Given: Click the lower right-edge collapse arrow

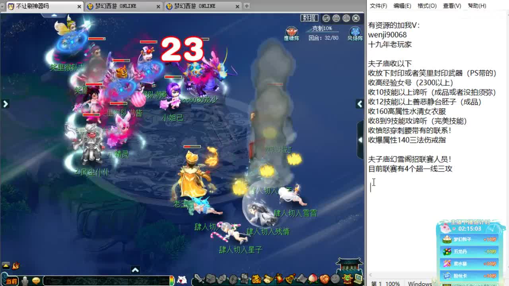Looking at the screenshot, I should (360, 140).
